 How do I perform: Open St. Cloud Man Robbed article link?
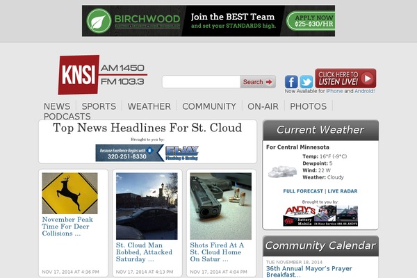[x=144, y=252]
